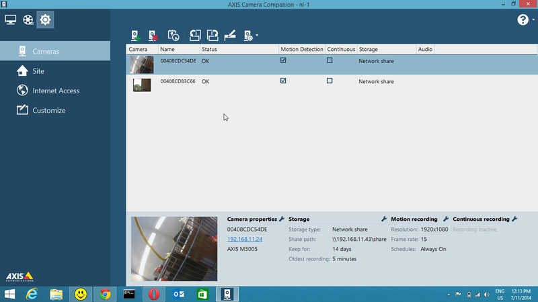This screenshot has width=538, height=302.
Task: Click the camera settings gear toolbar icon
Action: coord(248,36)
